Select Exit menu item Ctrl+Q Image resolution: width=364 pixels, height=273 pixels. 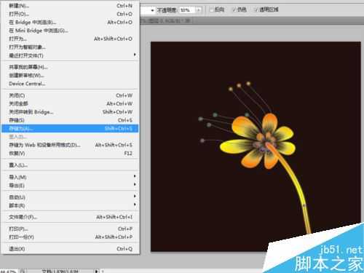point(71,248)
